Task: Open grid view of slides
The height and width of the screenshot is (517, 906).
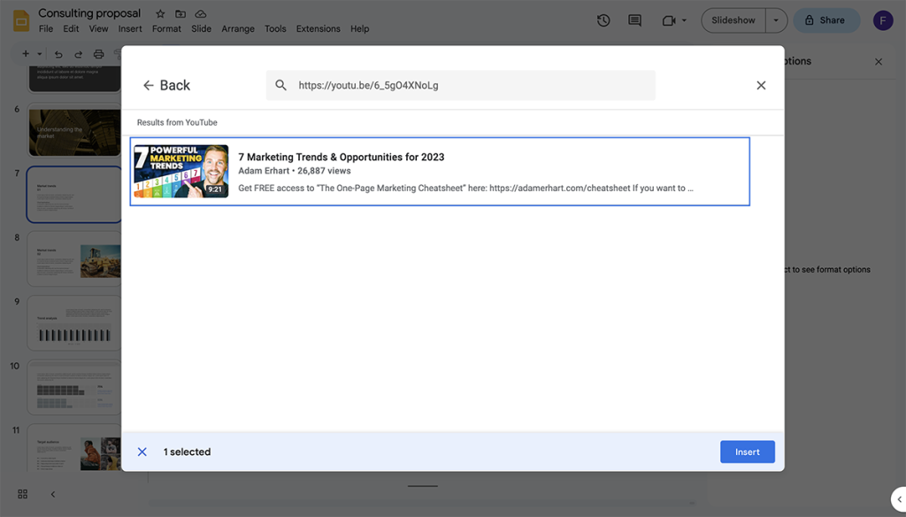Action: [22, 494]
